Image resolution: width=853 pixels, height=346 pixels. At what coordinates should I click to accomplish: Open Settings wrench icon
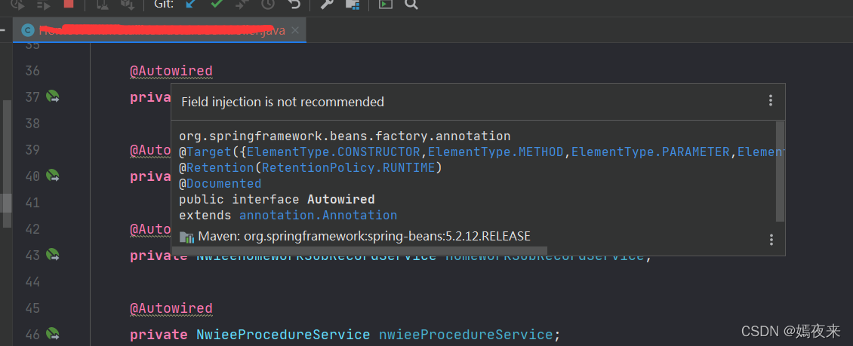(x=326, y=4)
